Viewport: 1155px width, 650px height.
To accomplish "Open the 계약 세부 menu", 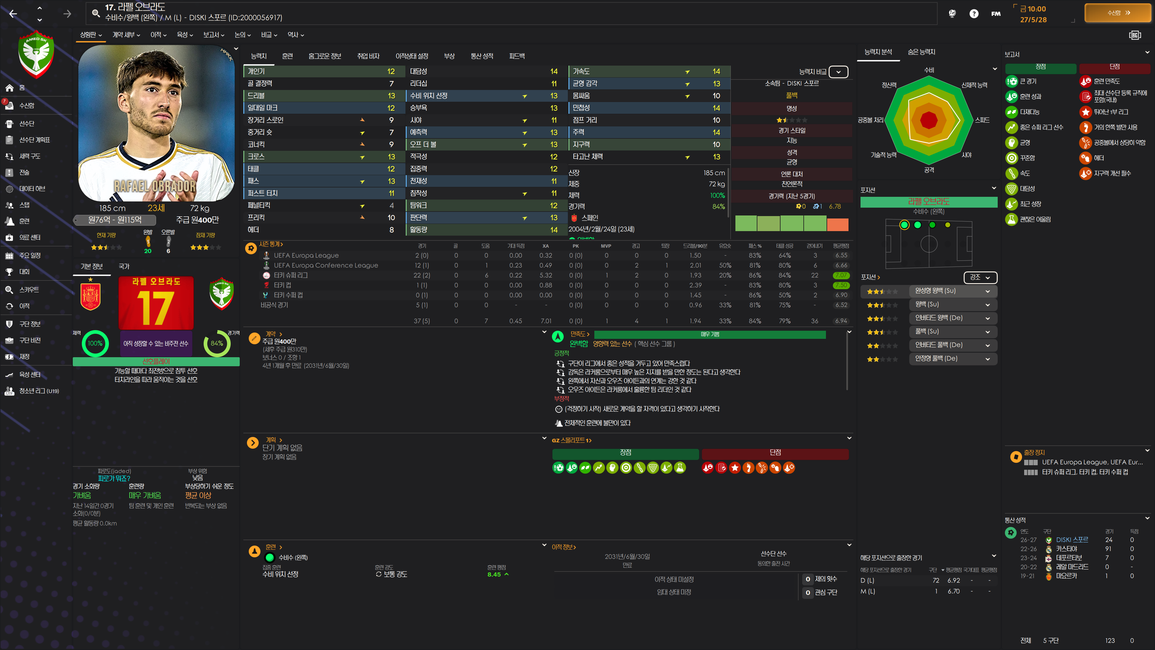I will click(126, 35).
